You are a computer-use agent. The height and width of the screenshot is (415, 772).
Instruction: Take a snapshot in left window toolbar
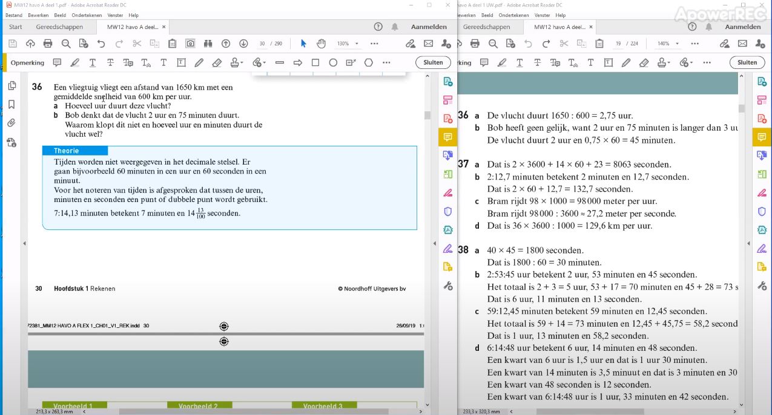190,44
